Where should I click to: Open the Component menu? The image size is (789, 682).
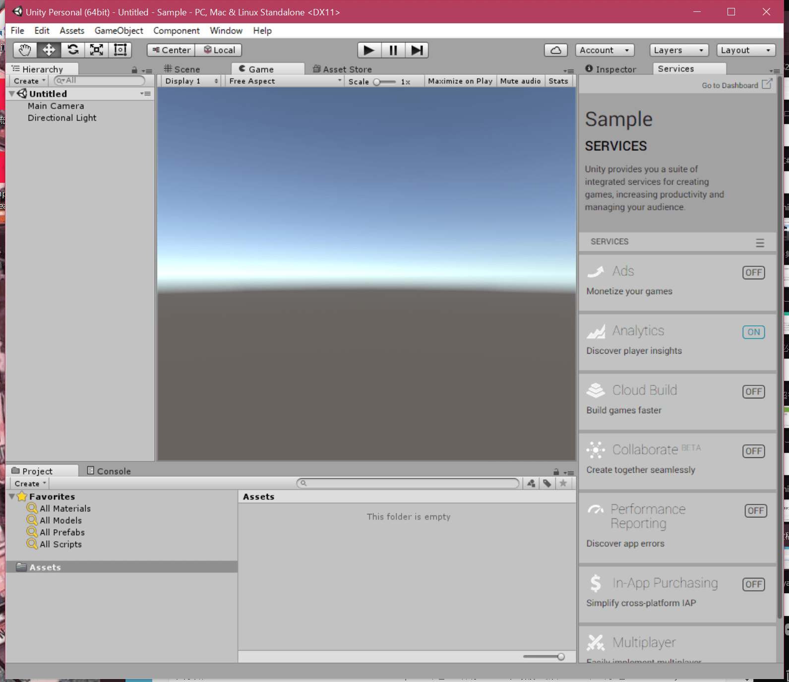176,31
